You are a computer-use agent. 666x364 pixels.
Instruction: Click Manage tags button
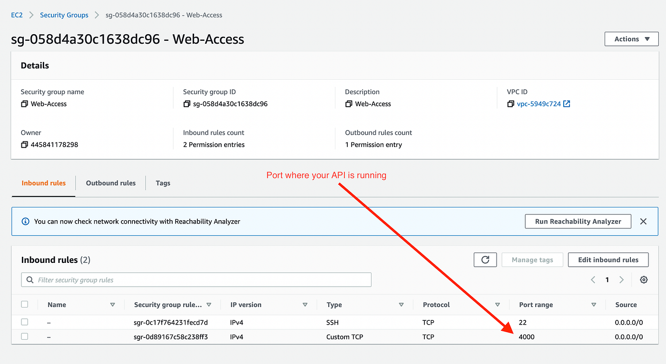532,260
